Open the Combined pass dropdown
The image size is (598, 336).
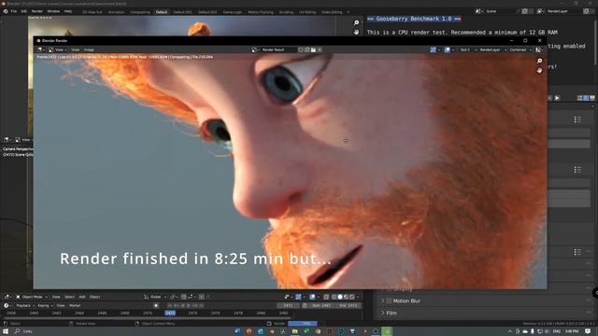[x=520, y=49]
